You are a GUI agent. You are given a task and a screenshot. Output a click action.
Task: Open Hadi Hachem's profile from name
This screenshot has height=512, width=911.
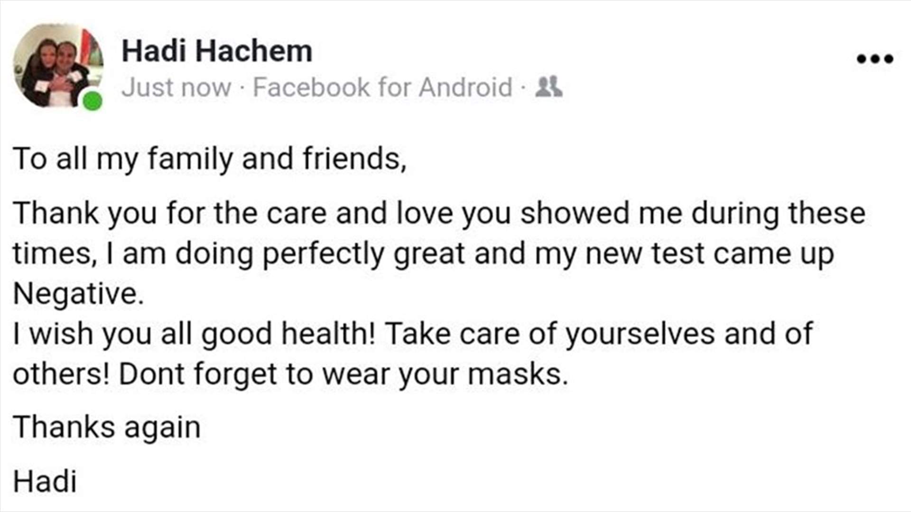[217, 51]
